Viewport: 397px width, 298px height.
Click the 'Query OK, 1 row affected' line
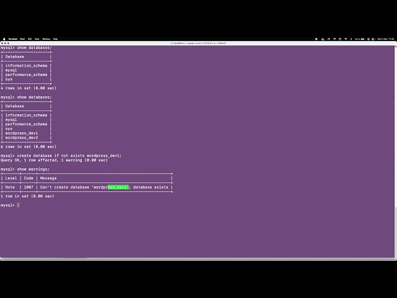[x=54, y=160]
